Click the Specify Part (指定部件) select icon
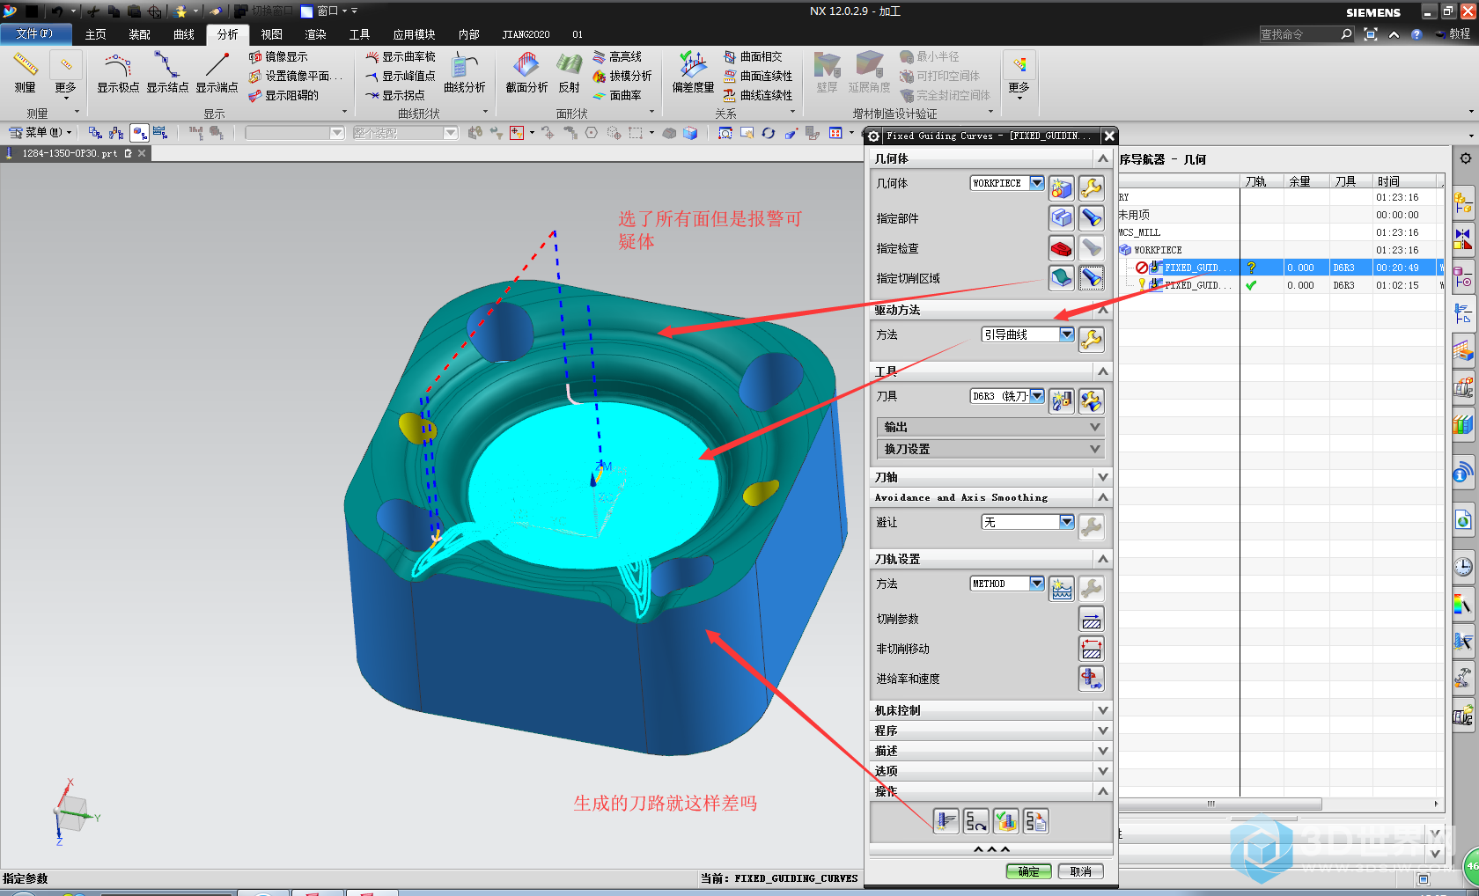 [1062, 217]
